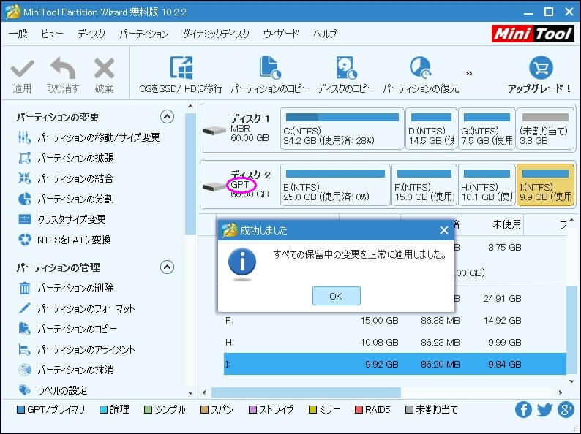Image resolution: width=581 pixels, height=434 pixels.
Task: Select the I:(NTFS) 9.9 GB partition block
Action: 545,185
